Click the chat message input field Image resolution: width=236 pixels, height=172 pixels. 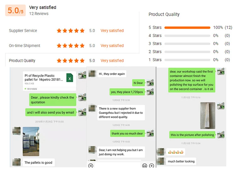coord(117,166)
